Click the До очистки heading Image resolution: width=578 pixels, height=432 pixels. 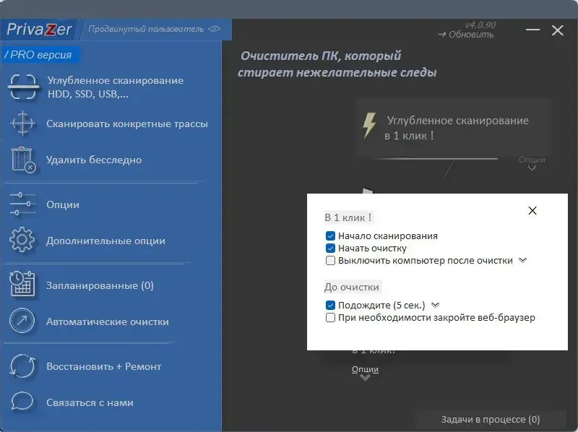(352, 287)
